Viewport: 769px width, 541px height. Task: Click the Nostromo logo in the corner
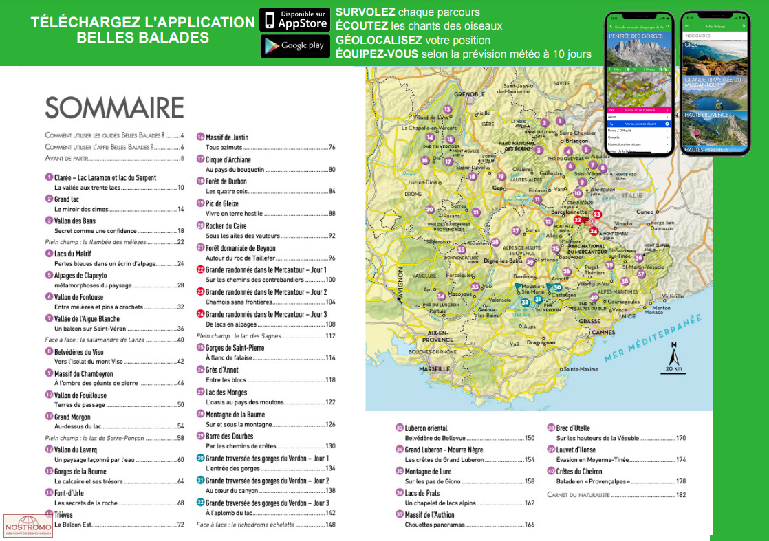[28, 527]
